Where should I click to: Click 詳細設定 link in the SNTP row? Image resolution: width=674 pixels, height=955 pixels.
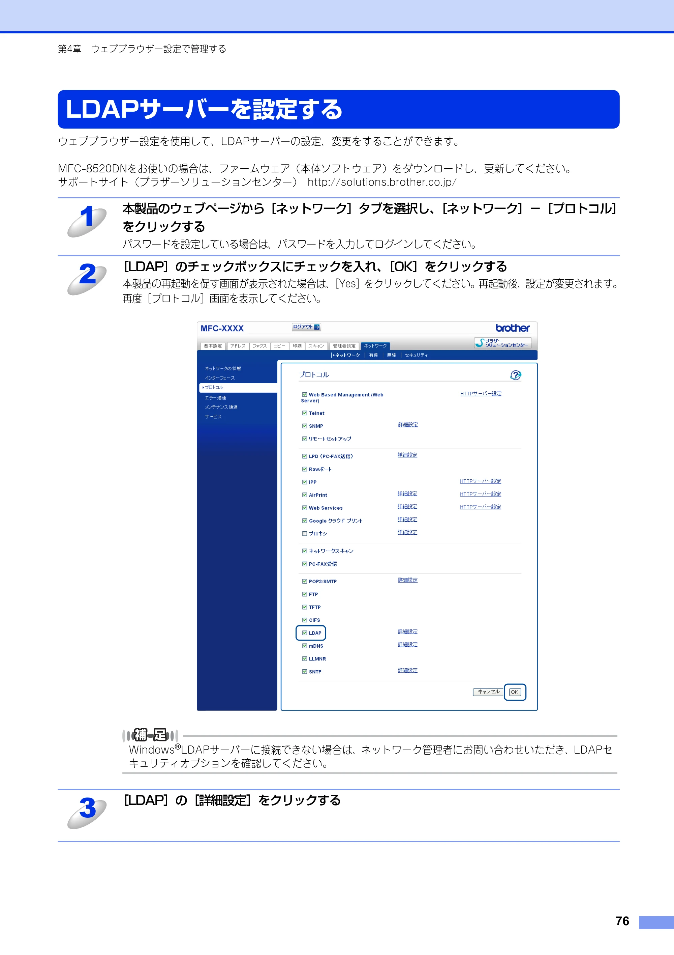[x=408, y=671]
